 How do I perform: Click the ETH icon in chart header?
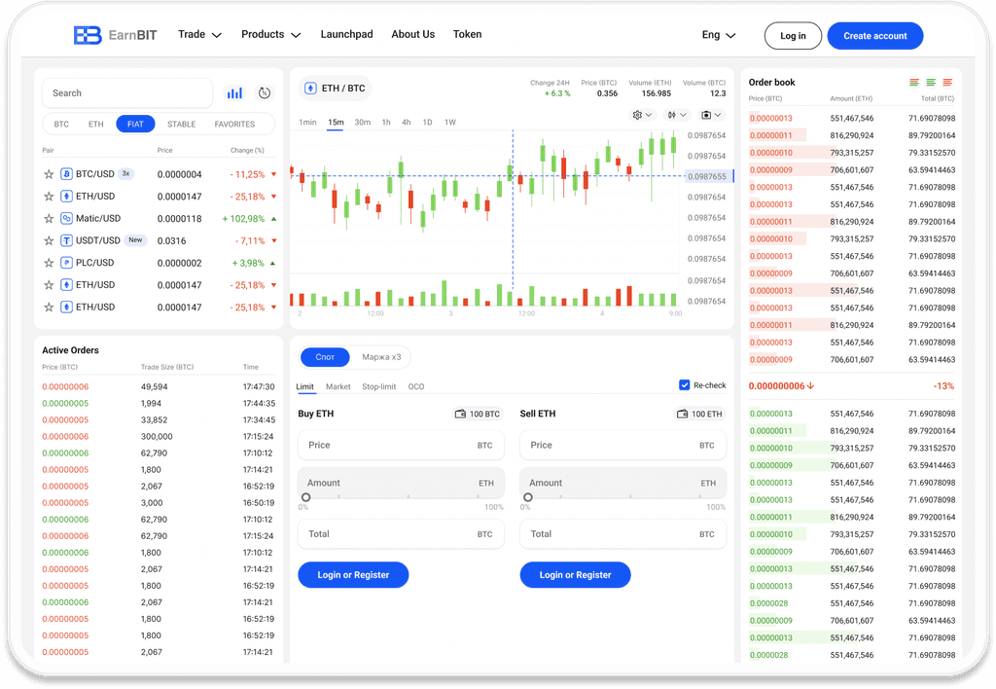tap(310, 89)
